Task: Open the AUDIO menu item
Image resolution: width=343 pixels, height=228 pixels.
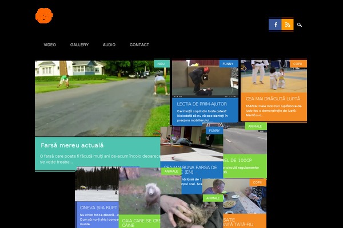Action: pos(109,44)
